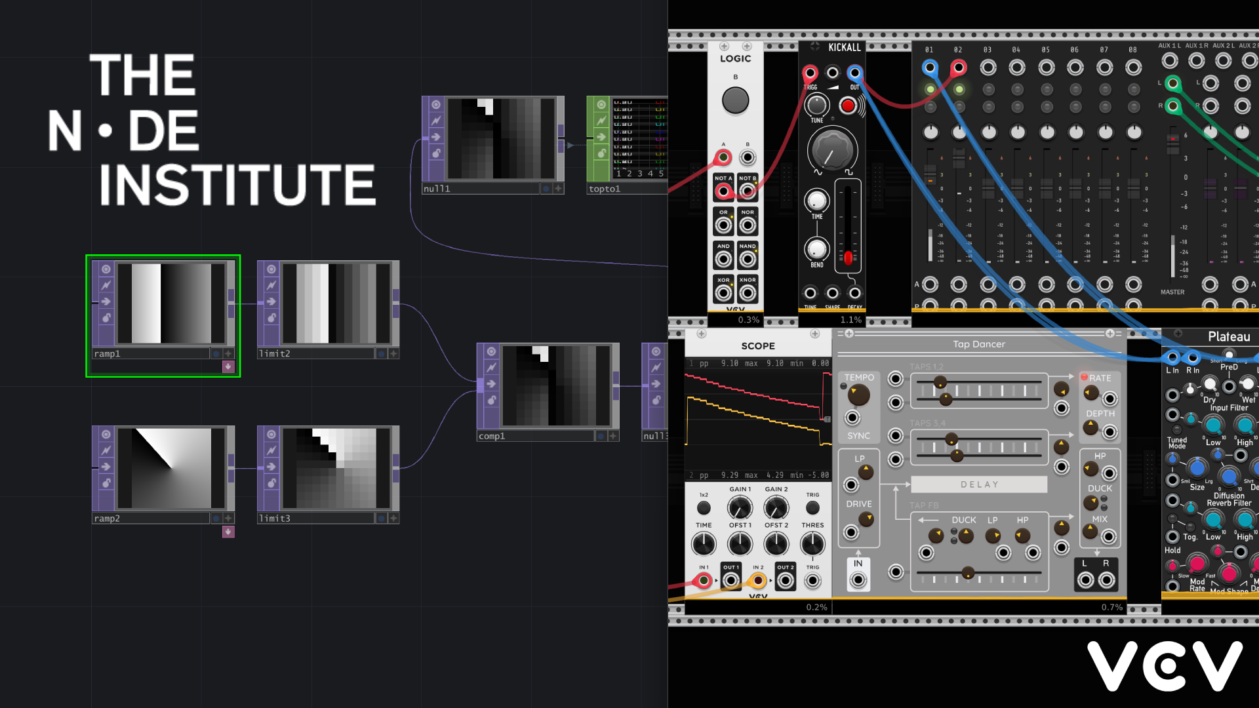Toggle the 1x2 button on SCOPE

(x=704, y=507)
